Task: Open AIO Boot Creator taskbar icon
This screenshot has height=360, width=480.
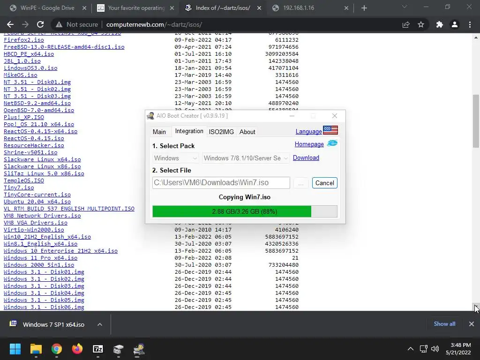Action: click(x=139, y=349)
